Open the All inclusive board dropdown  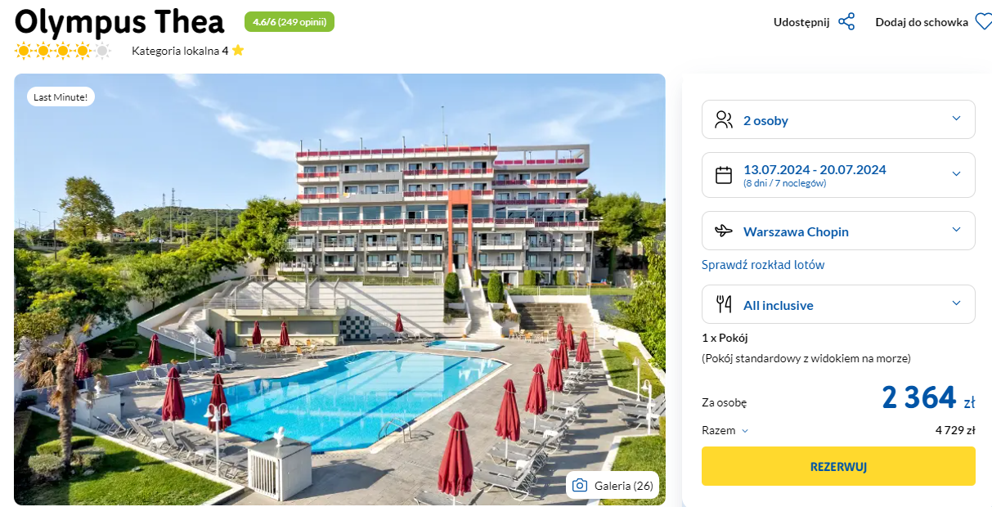(x=838, y=304)
